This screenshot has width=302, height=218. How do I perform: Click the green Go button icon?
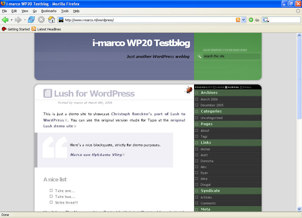[x=251, y=20]
